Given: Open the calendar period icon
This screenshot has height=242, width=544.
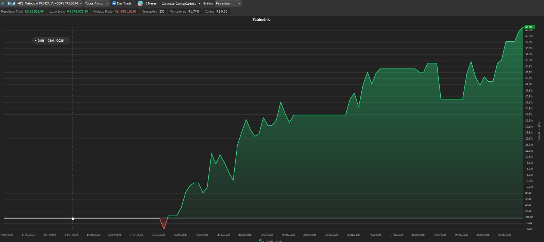Looking at the screenshot, I should 140,3.
